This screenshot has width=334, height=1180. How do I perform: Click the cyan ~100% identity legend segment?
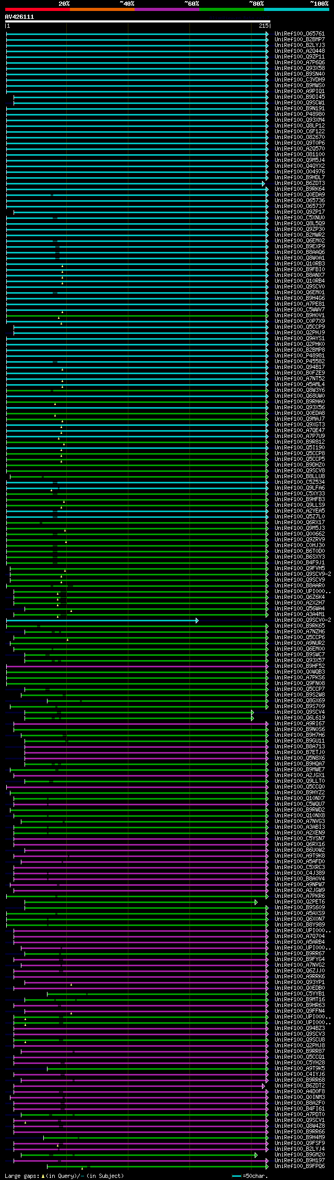click(x=296, y=9)
